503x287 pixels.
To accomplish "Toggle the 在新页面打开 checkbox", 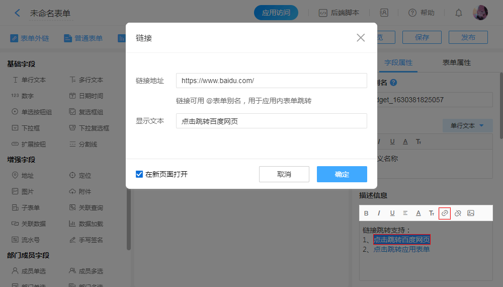I will (x=140, y=174).
